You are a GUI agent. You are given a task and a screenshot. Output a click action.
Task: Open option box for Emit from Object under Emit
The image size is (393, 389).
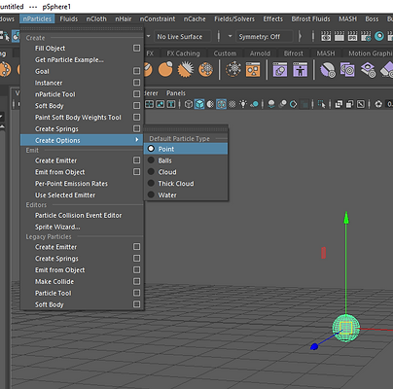coord(137,172)
